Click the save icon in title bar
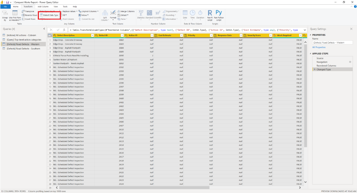The image size is (357, 193). pyautogui.click(x=7, y=2)
